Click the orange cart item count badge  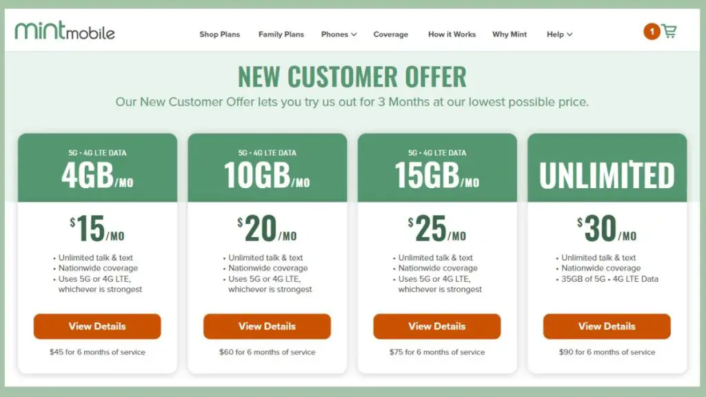click(x=651, y=32)
